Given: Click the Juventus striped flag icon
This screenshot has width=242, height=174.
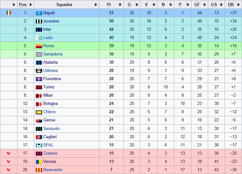Looking at the screenshot, I should [x=39, y=21].
